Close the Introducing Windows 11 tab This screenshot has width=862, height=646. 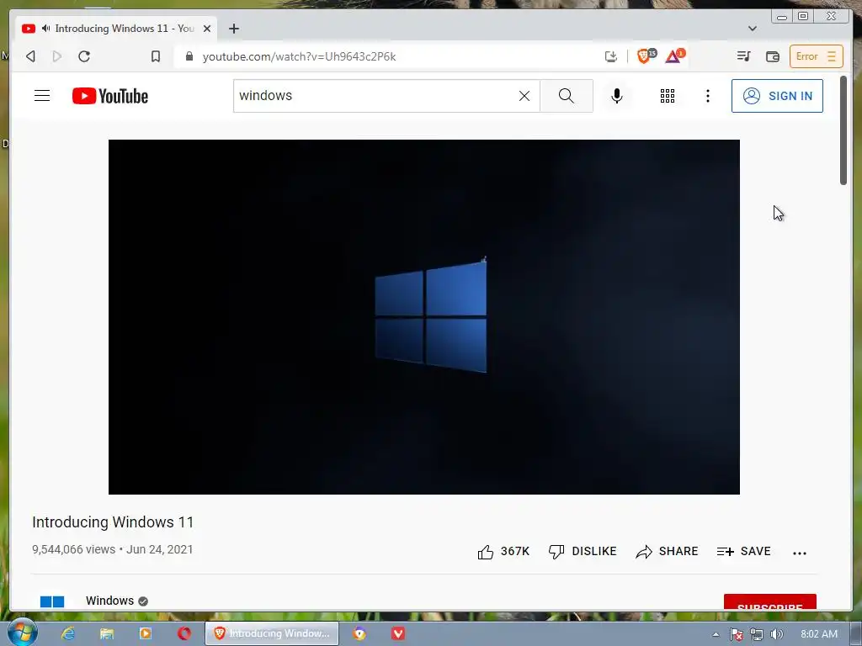[207, 29]
